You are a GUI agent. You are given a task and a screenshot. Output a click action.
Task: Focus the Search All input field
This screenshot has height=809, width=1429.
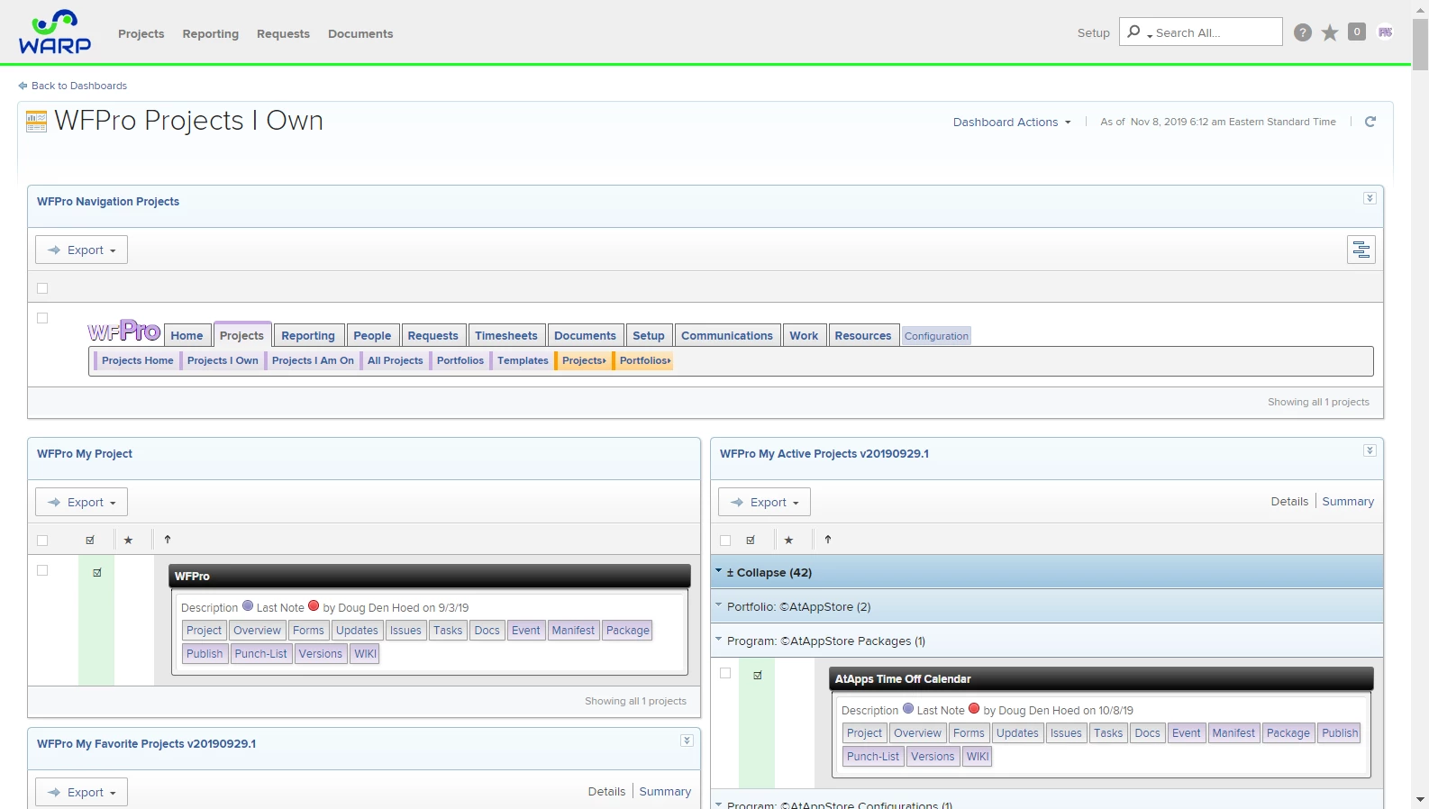coord(1215,32)
